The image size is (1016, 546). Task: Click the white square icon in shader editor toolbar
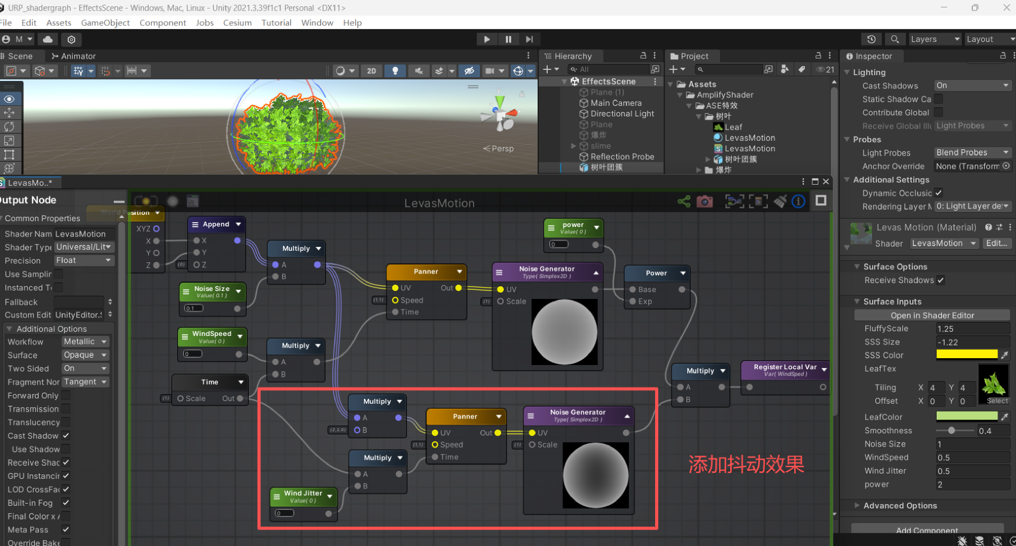[821, 201]
